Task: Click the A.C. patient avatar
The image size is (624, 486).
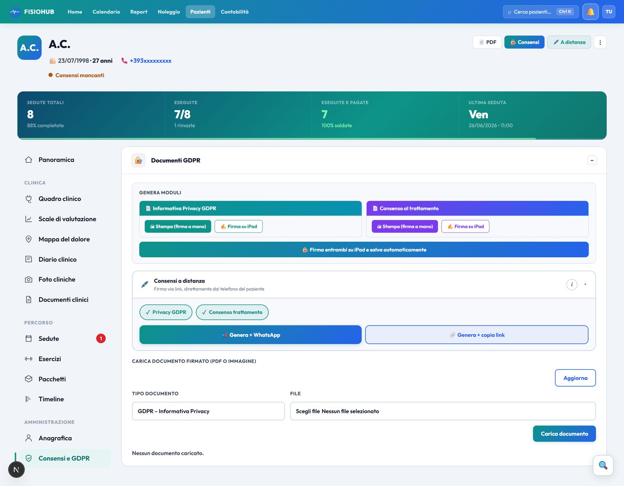Action: tap(29, 48)
